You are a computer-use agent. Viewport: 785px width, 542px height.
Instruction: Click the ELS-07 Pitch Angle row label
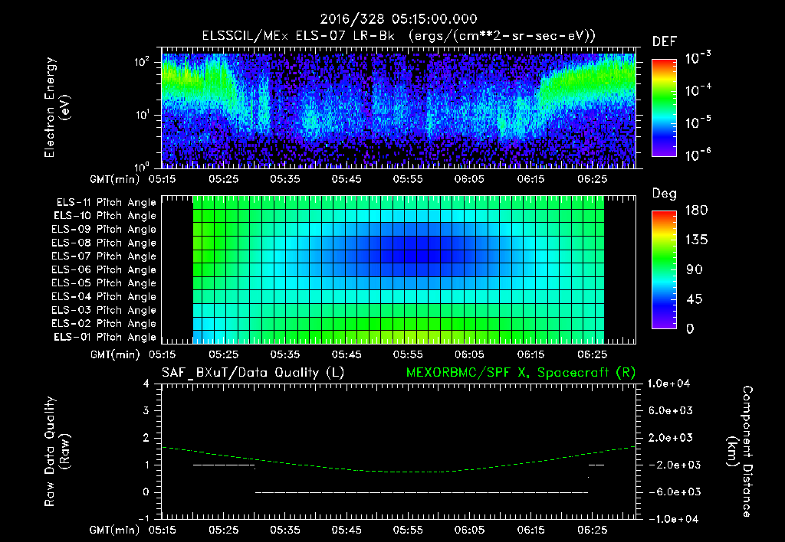(103, 256)
